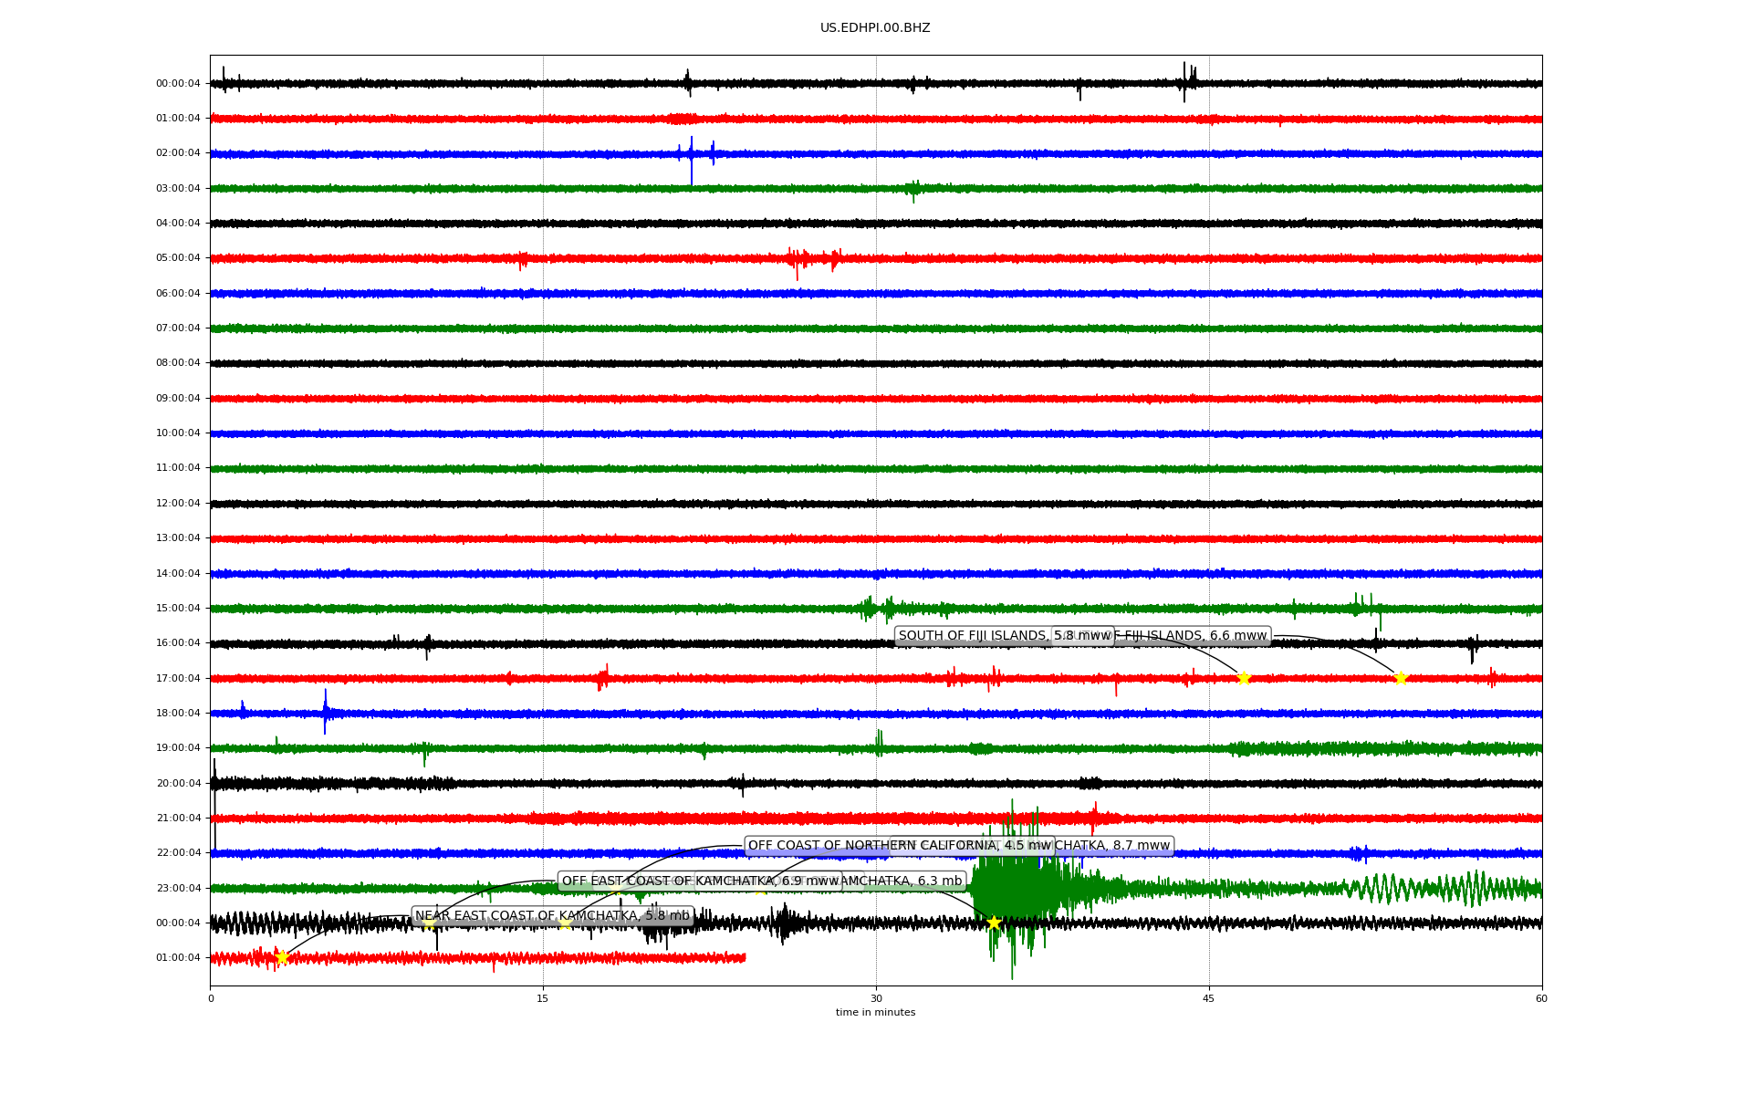This screenshot has width=1752, height=1095.
Task: Click the 03:00:04 time label
Action: click(178, 188)
